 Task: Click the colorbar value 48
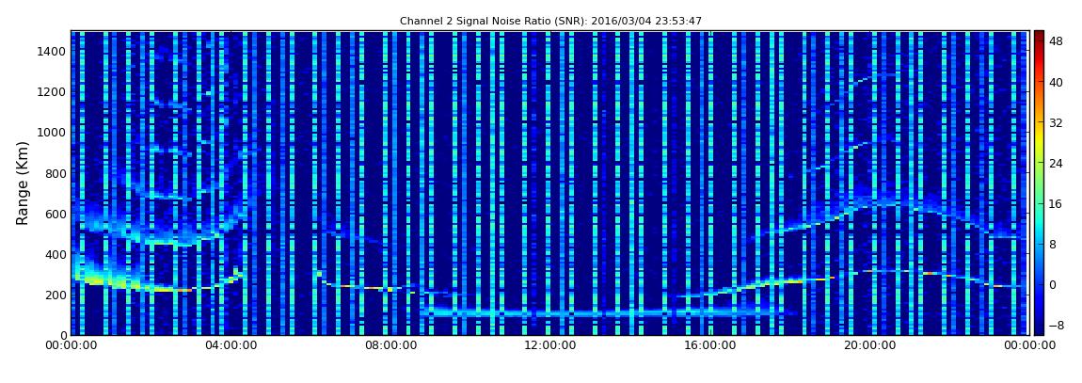(1056, 41)
